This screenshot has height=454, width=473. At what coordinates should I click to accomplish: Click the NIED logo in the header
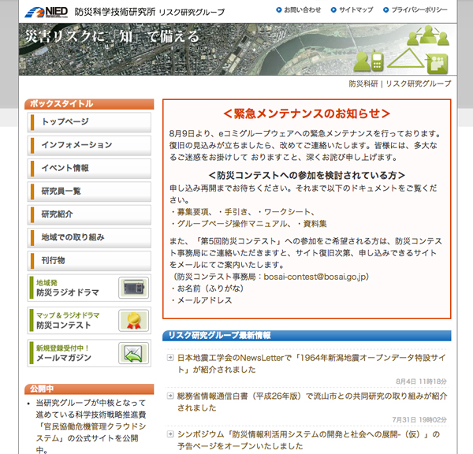click(46, 11)
